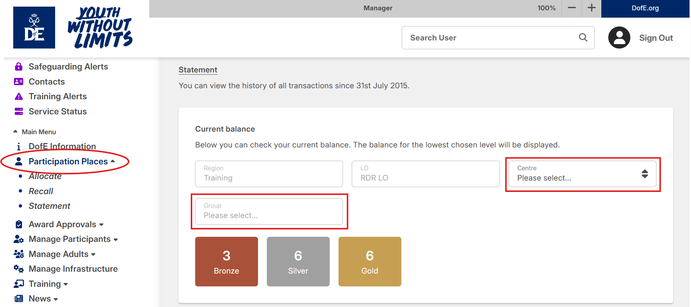Click the News newspaper icon

[x=19, y=299]
